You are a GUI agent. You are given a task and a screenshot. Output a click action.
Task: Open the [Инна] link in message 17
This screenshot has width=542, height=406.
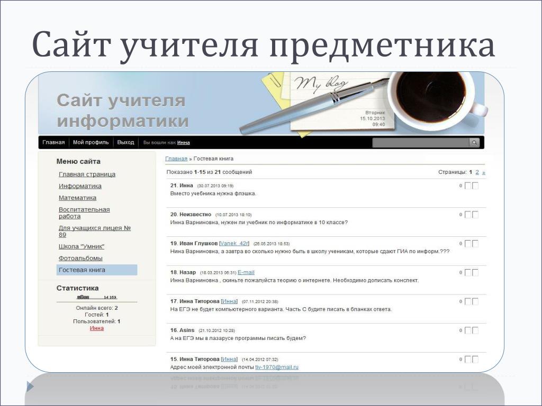point(229,301)
